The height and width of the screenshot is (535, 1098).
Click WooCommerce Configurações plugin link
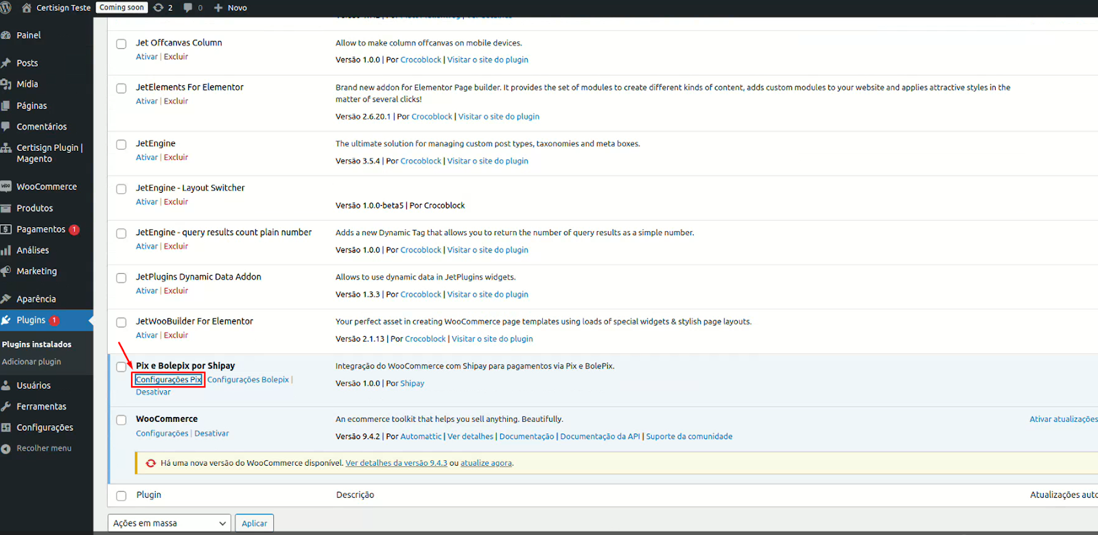162,433
